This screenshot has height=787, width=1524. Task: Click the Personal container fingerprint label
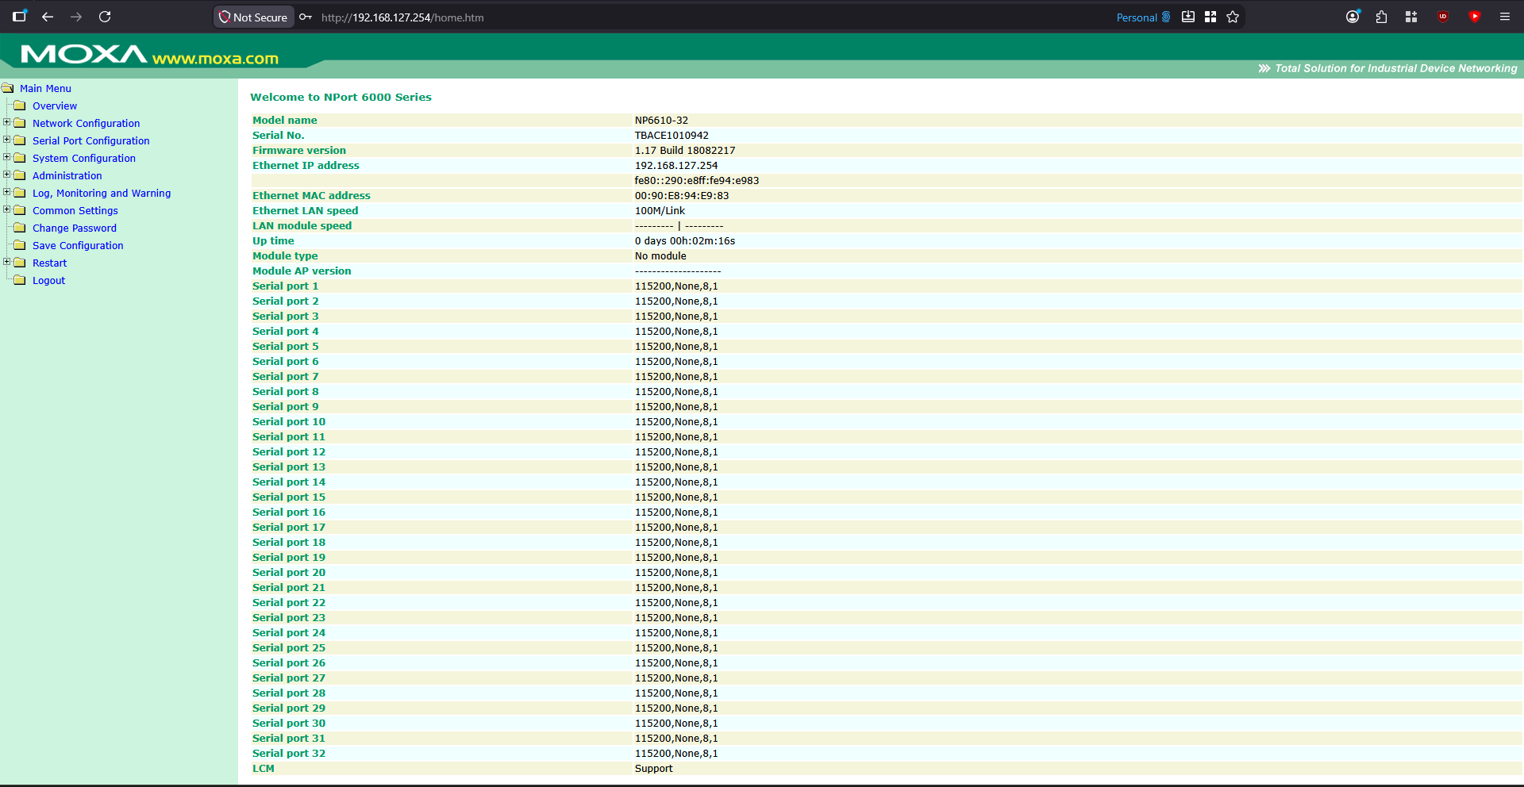pyautogui.click(x=1143, y=17)
